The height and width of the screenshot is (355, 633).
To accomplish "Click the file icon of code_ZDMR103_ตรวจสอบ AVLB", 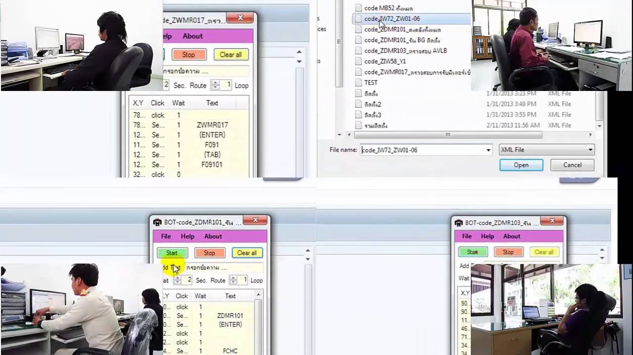I will 359,50.
